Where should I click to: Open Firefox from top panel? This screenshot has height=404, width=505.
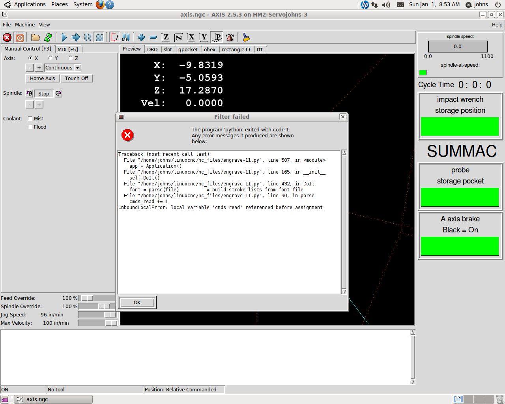coord(100,4)
